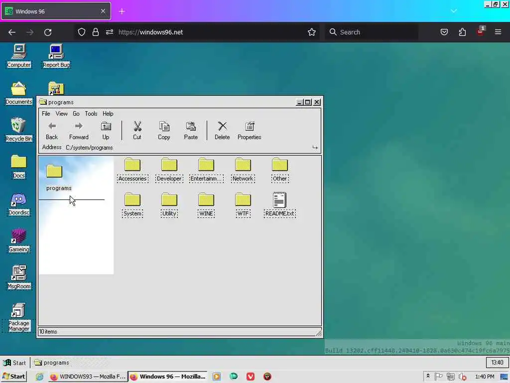Screen dimensions: 510x383
Task: Click the Forward toolbar button
Action: pos(79,131)
